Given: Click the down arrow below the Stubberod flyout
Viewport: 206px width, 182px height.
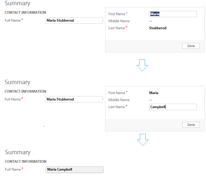Looking at the screenshot, I should [x=142, y=65].
